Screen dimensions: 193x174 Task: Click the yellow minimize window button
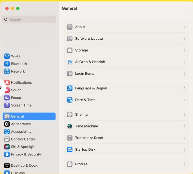pyautogui.click(x=12, y=8)
